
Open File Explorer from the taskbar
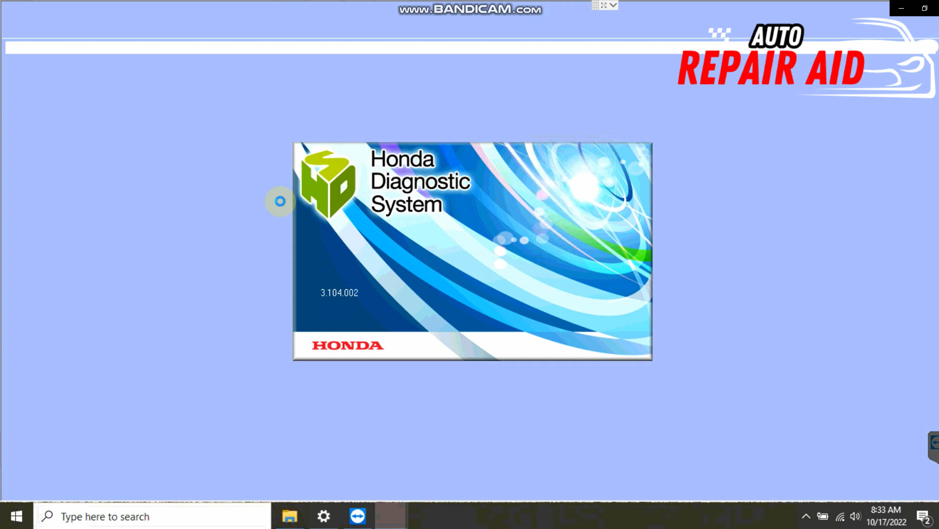[x=289, y=516]
